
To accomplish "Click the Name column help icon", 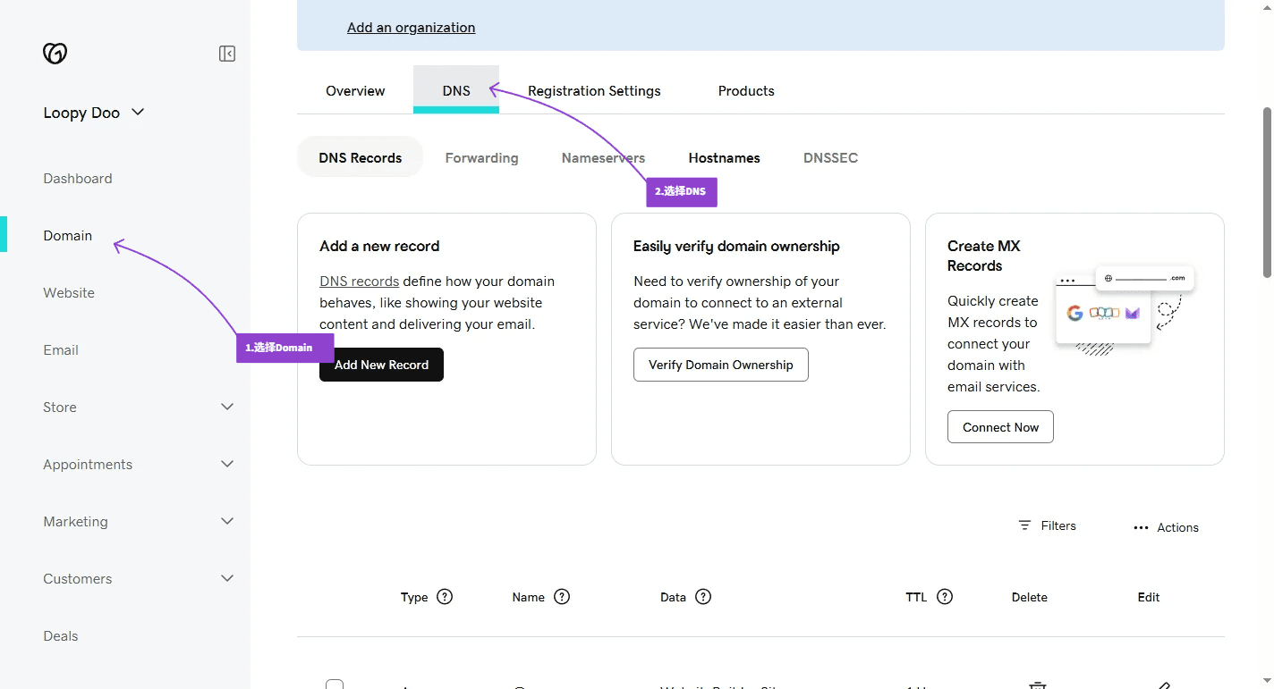I will pyautogui.click(x=562, y=597).
